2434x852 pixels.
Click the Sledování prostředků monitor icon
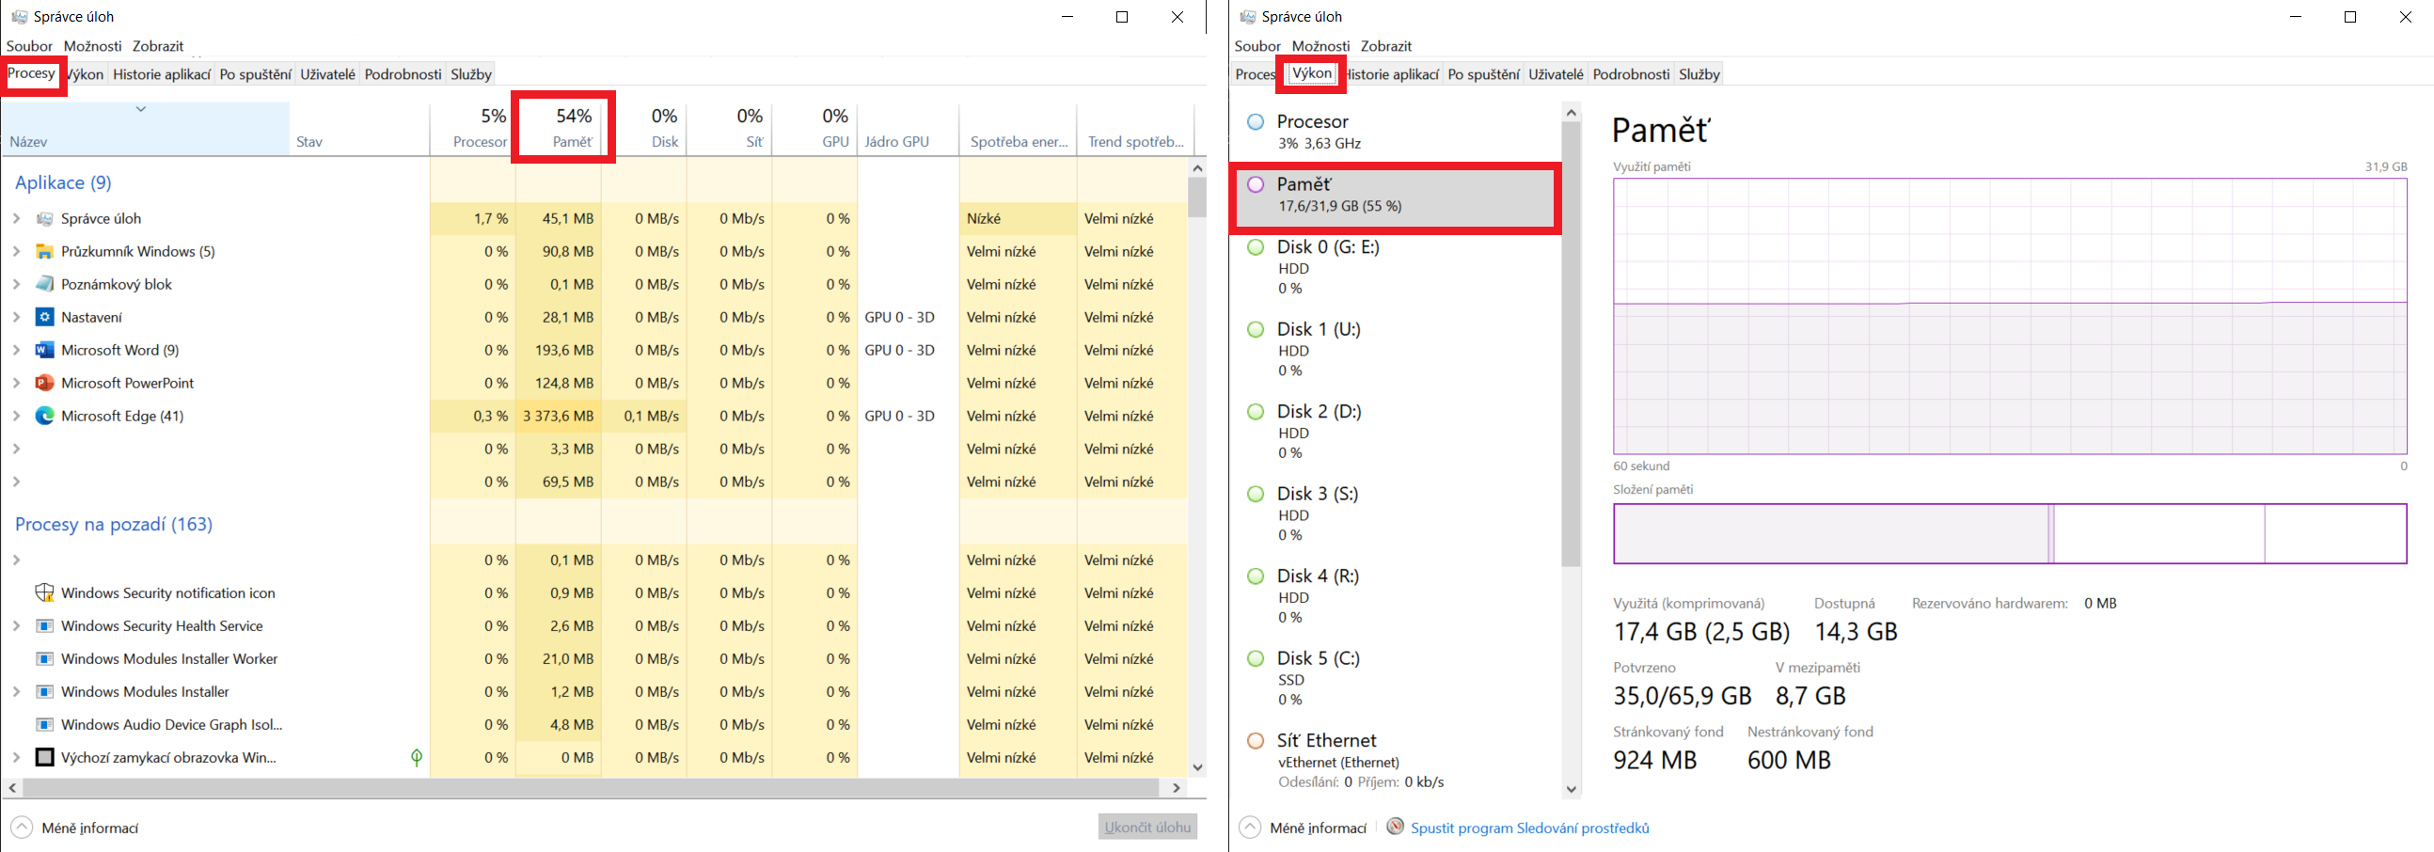point(1396,827)
